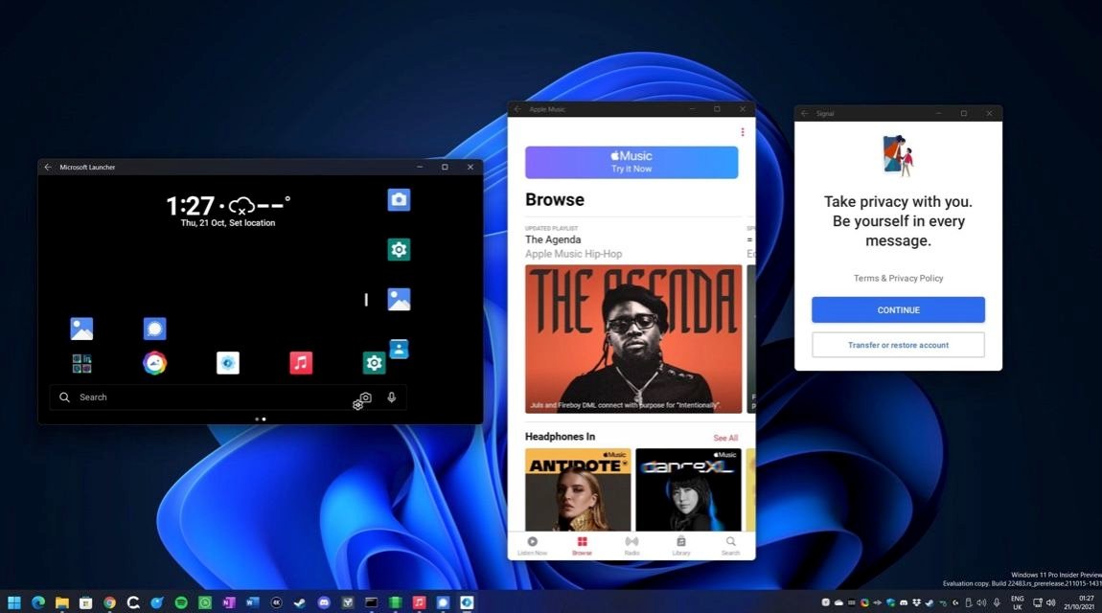The width and height of the screenshot is (1102, 613).
Task: Switch to Listen Now tab in Apple Music
Action: point(532,546)
